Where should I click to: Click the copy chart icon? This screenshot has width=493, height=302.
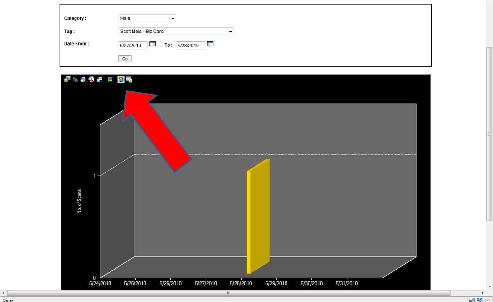[x=75, y=80]
